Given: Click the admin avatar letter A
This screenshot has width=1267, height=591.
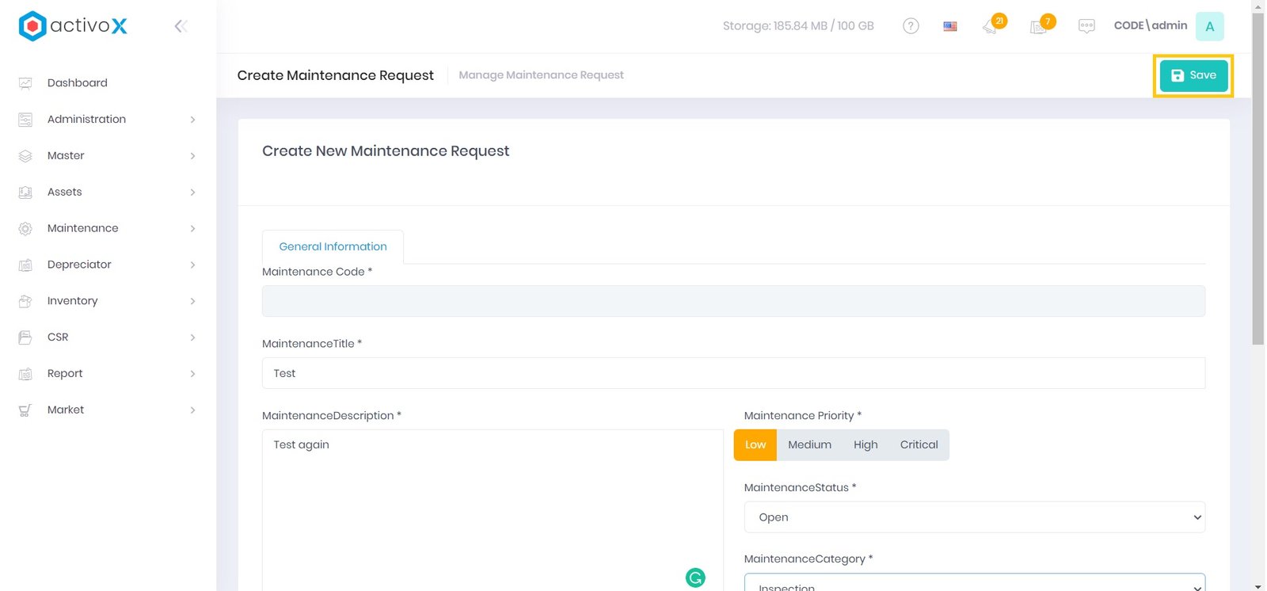Looking at the screenshot, I should [1209, 26].
